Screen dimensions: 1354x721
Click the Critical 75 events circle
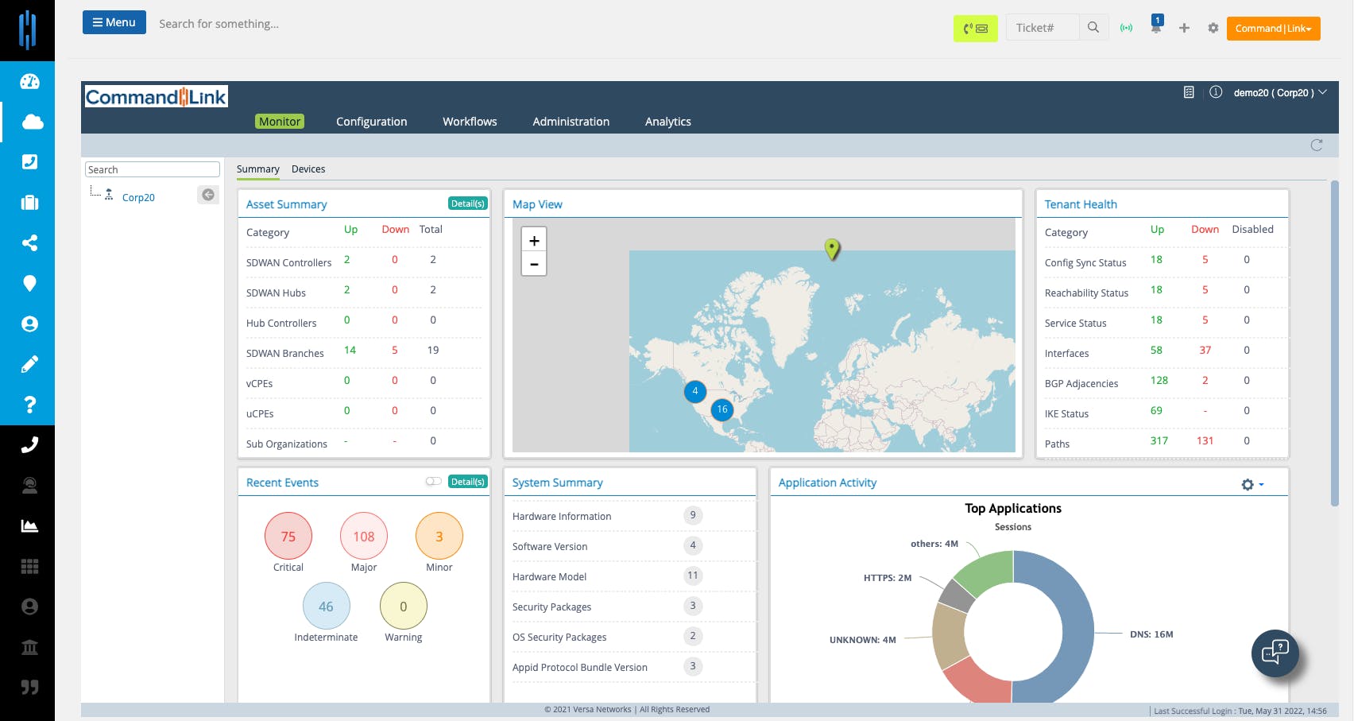[x=288, y=537]
